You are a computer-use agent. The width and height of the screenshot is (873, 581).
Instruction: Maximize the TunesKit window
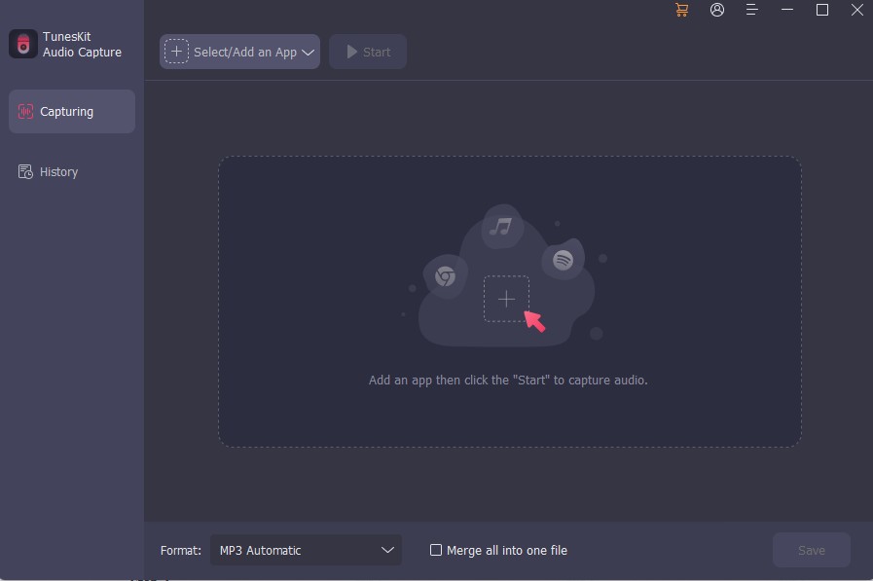(x=821, y=10)
